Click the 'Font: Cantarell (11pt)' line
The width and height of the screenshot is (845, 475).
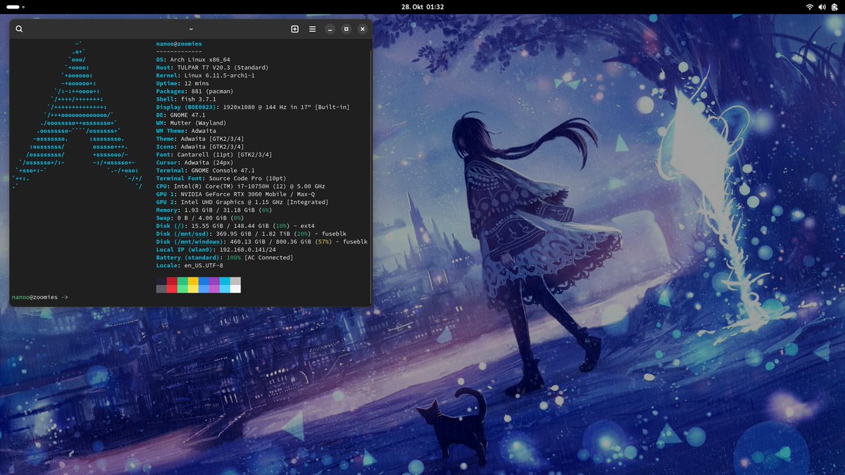(x=214, y=154)
